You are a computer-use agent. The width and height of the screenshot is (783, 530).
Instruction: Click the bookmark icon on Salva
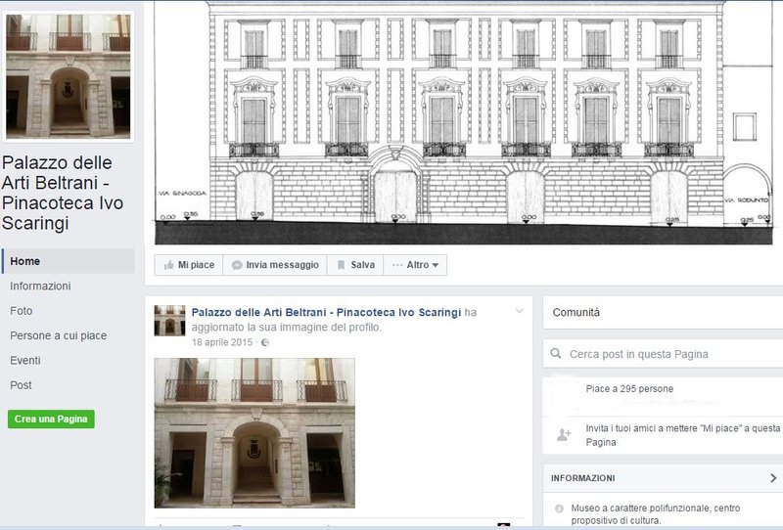pyautogui.click(x=341, y=265)
